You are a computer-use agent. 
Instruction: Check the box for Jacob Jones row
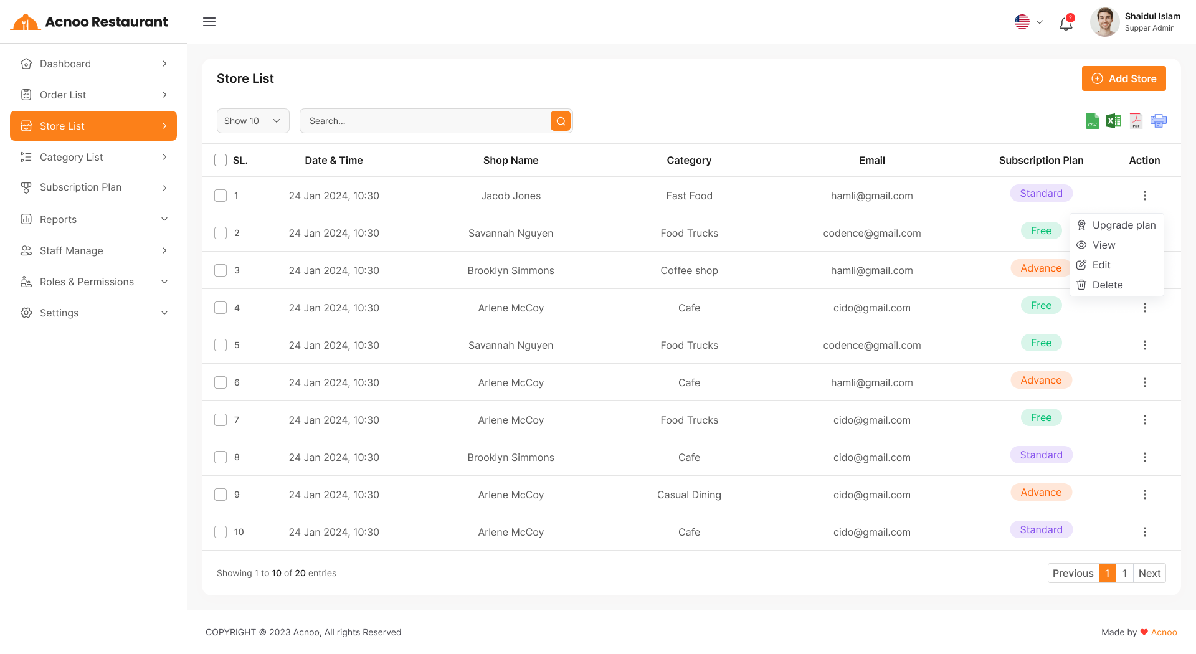(x=221, y=196)
